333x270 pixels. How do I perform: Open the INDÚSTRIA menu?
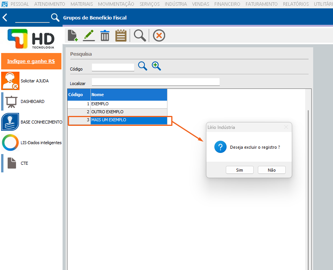pyautogui.click(x=176, y=4)
